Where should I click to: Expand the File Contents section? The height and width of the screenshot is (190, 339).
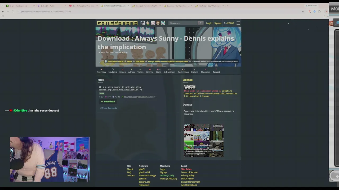point(109,108)
